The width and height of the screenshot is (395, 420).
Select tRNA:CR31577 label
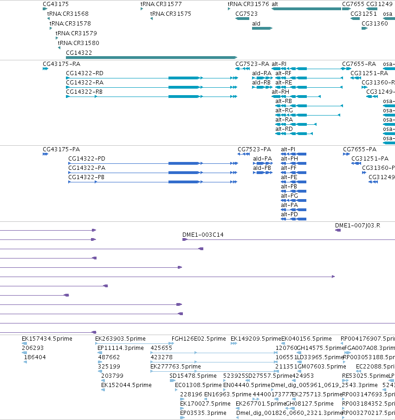tap(161, 4)
